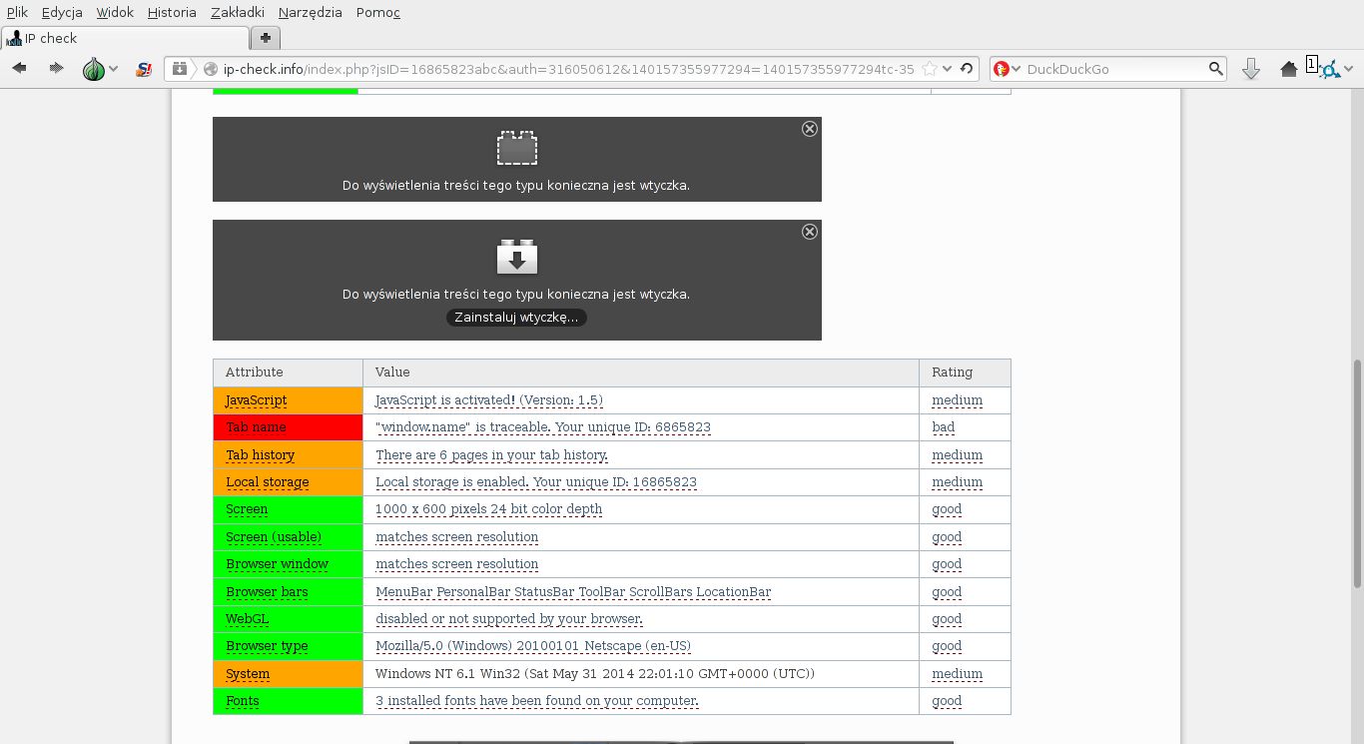This screenshot has width=1364, height=744.
Task: Click the toolbar extension icon with counter badge
Action: (1323, 68)
